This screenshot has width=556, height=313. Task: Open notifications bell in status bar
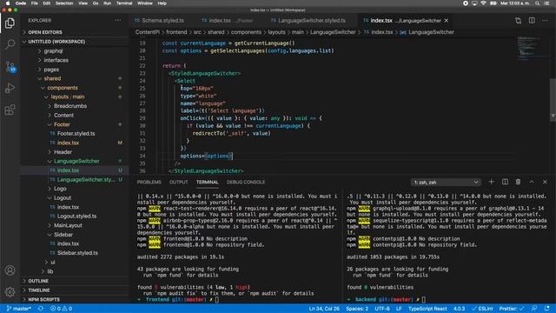[x=547, y=309]
